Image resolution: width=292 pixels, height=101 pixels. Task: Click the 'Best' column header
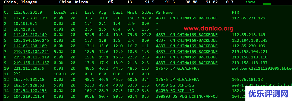118,12
